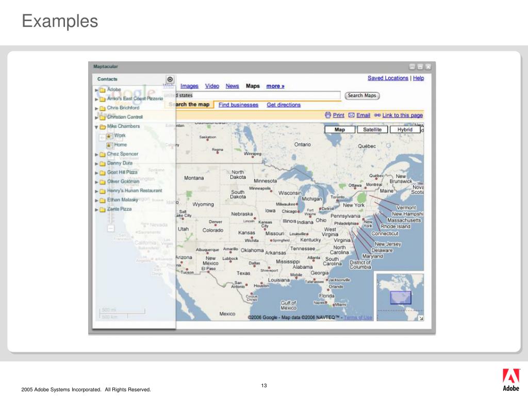The image size is (528, 396).
Task: Click the chain icon beside Link to this page
Action: (377, 115)
